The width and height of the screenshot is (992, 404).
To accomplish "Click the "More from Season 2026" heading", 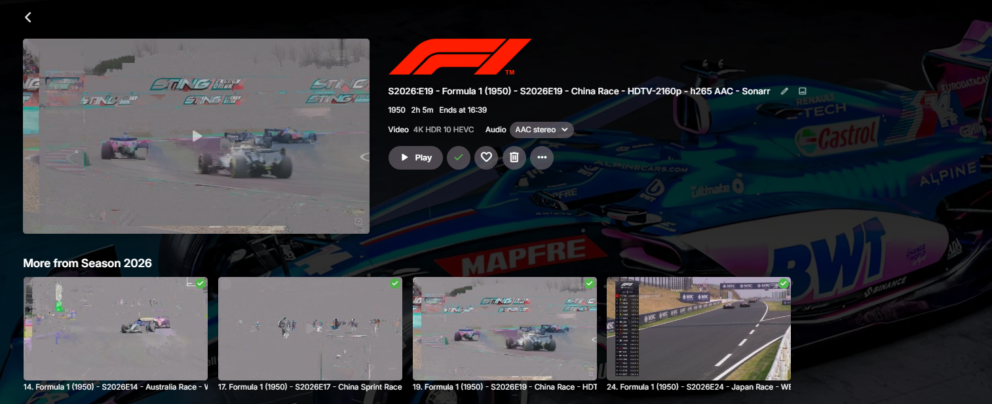I will click(x=87, y=263).
